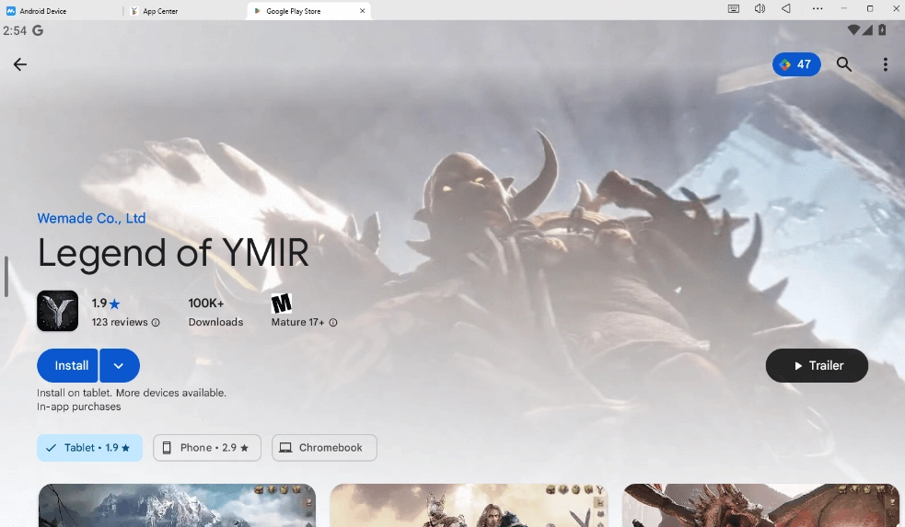The image size is (905, 527).
Task: Click the Mature M rating badge
Action: [282, 304]
